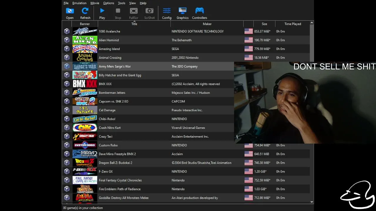
Task: Select the "Crash Nitro Kart" title
Action: [x=110, y=128]
